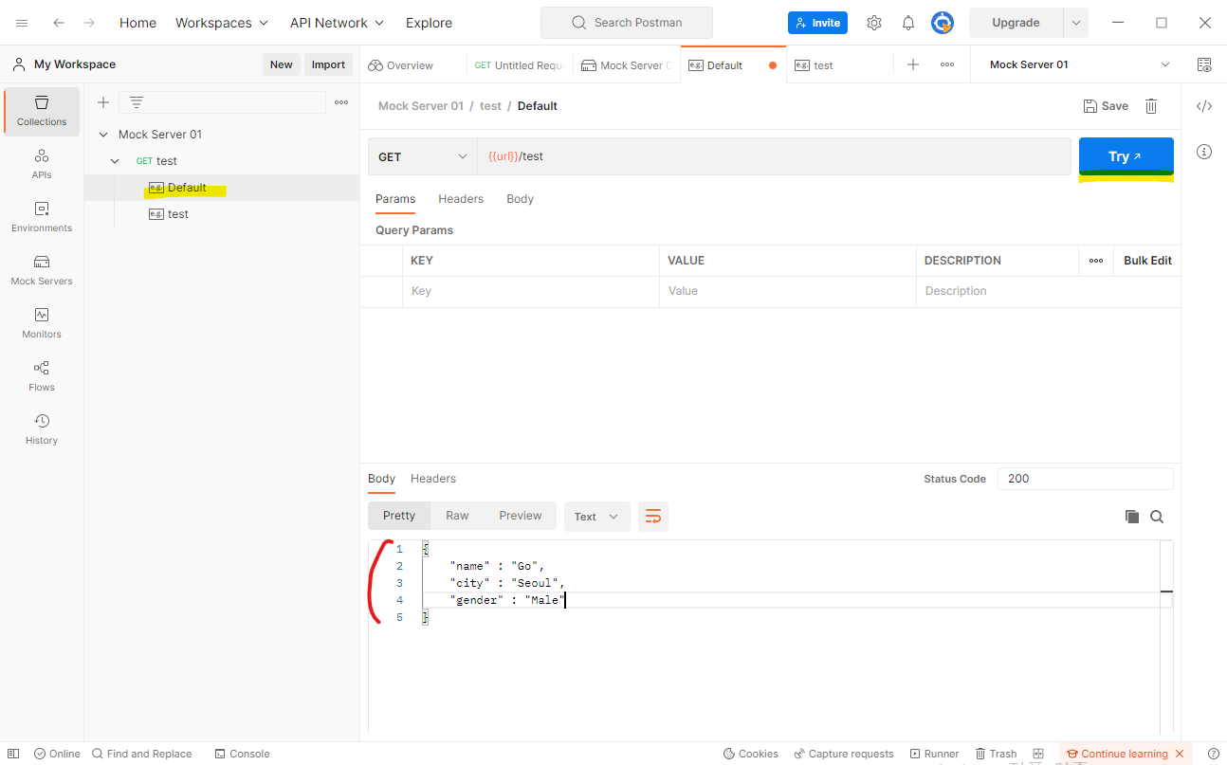This screenshot has width=1227, height=765.
Task: Copy the response body with the copy icon
Action: coord(1132,517)
